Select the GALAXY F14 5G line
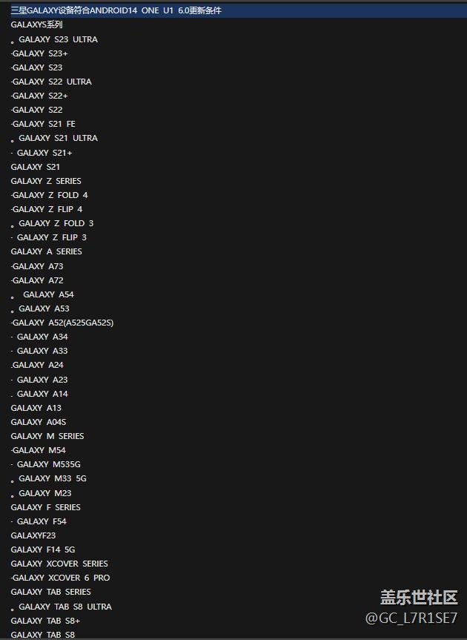 [x=43, y=550]
